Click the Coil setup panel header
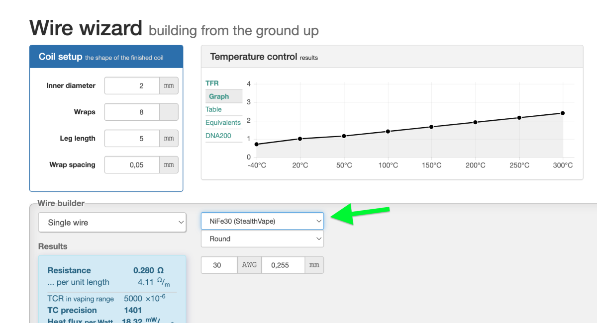The height and width of the screenshot is (323, 597). click(106, 57)
